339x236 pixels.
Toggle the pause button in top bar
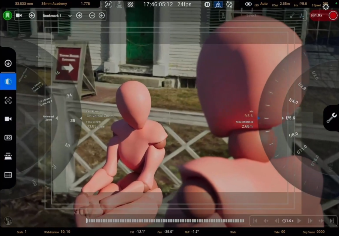click(207, 4)
